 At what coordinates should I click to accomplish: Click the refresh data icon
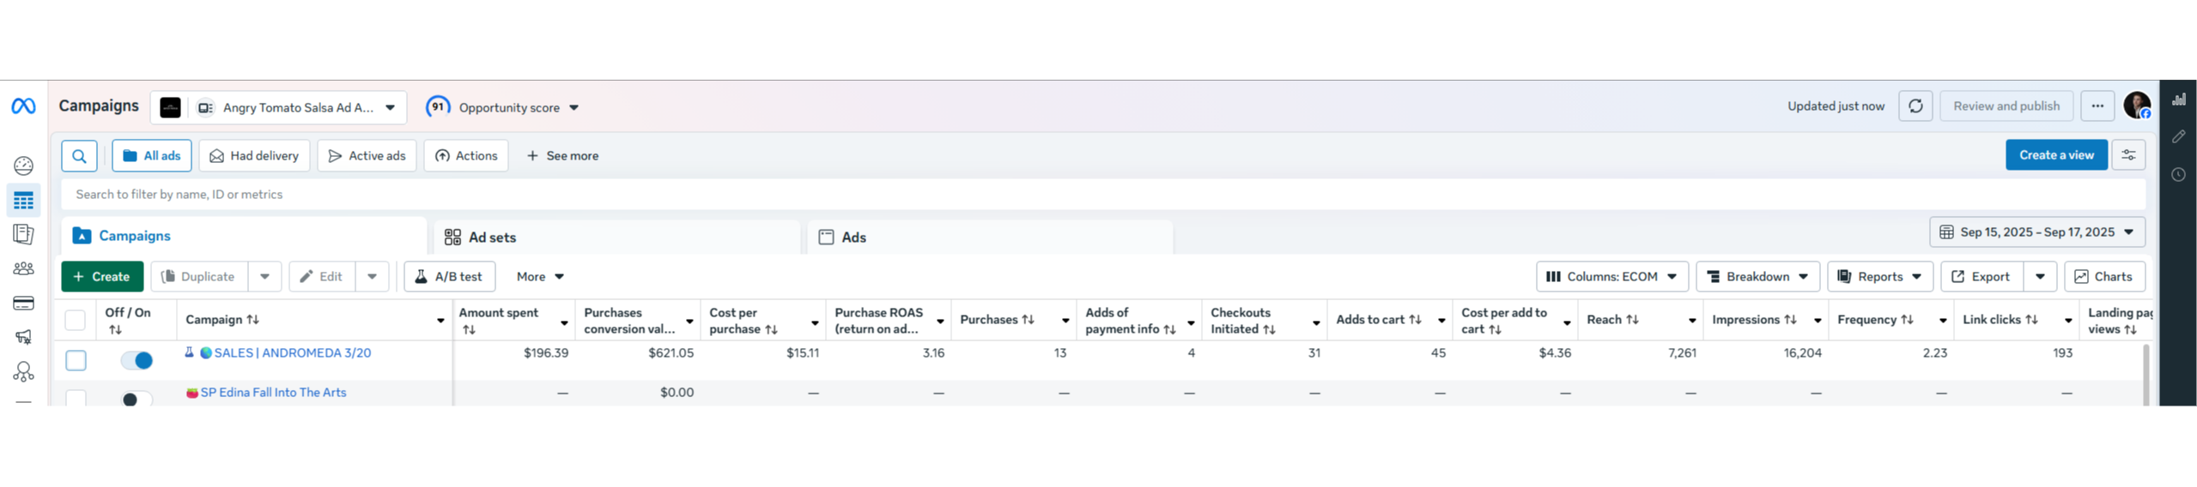(1915, 106)
